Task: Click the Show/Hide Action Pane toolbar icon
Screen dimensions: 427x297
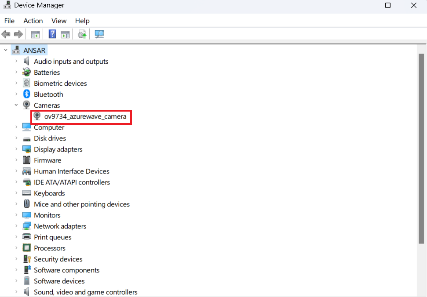Action: click(x=65, y=35)
